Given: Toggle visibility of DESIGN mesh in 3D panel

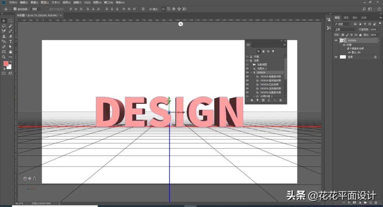Looking at the screenshot, I should tap(247, 72).
